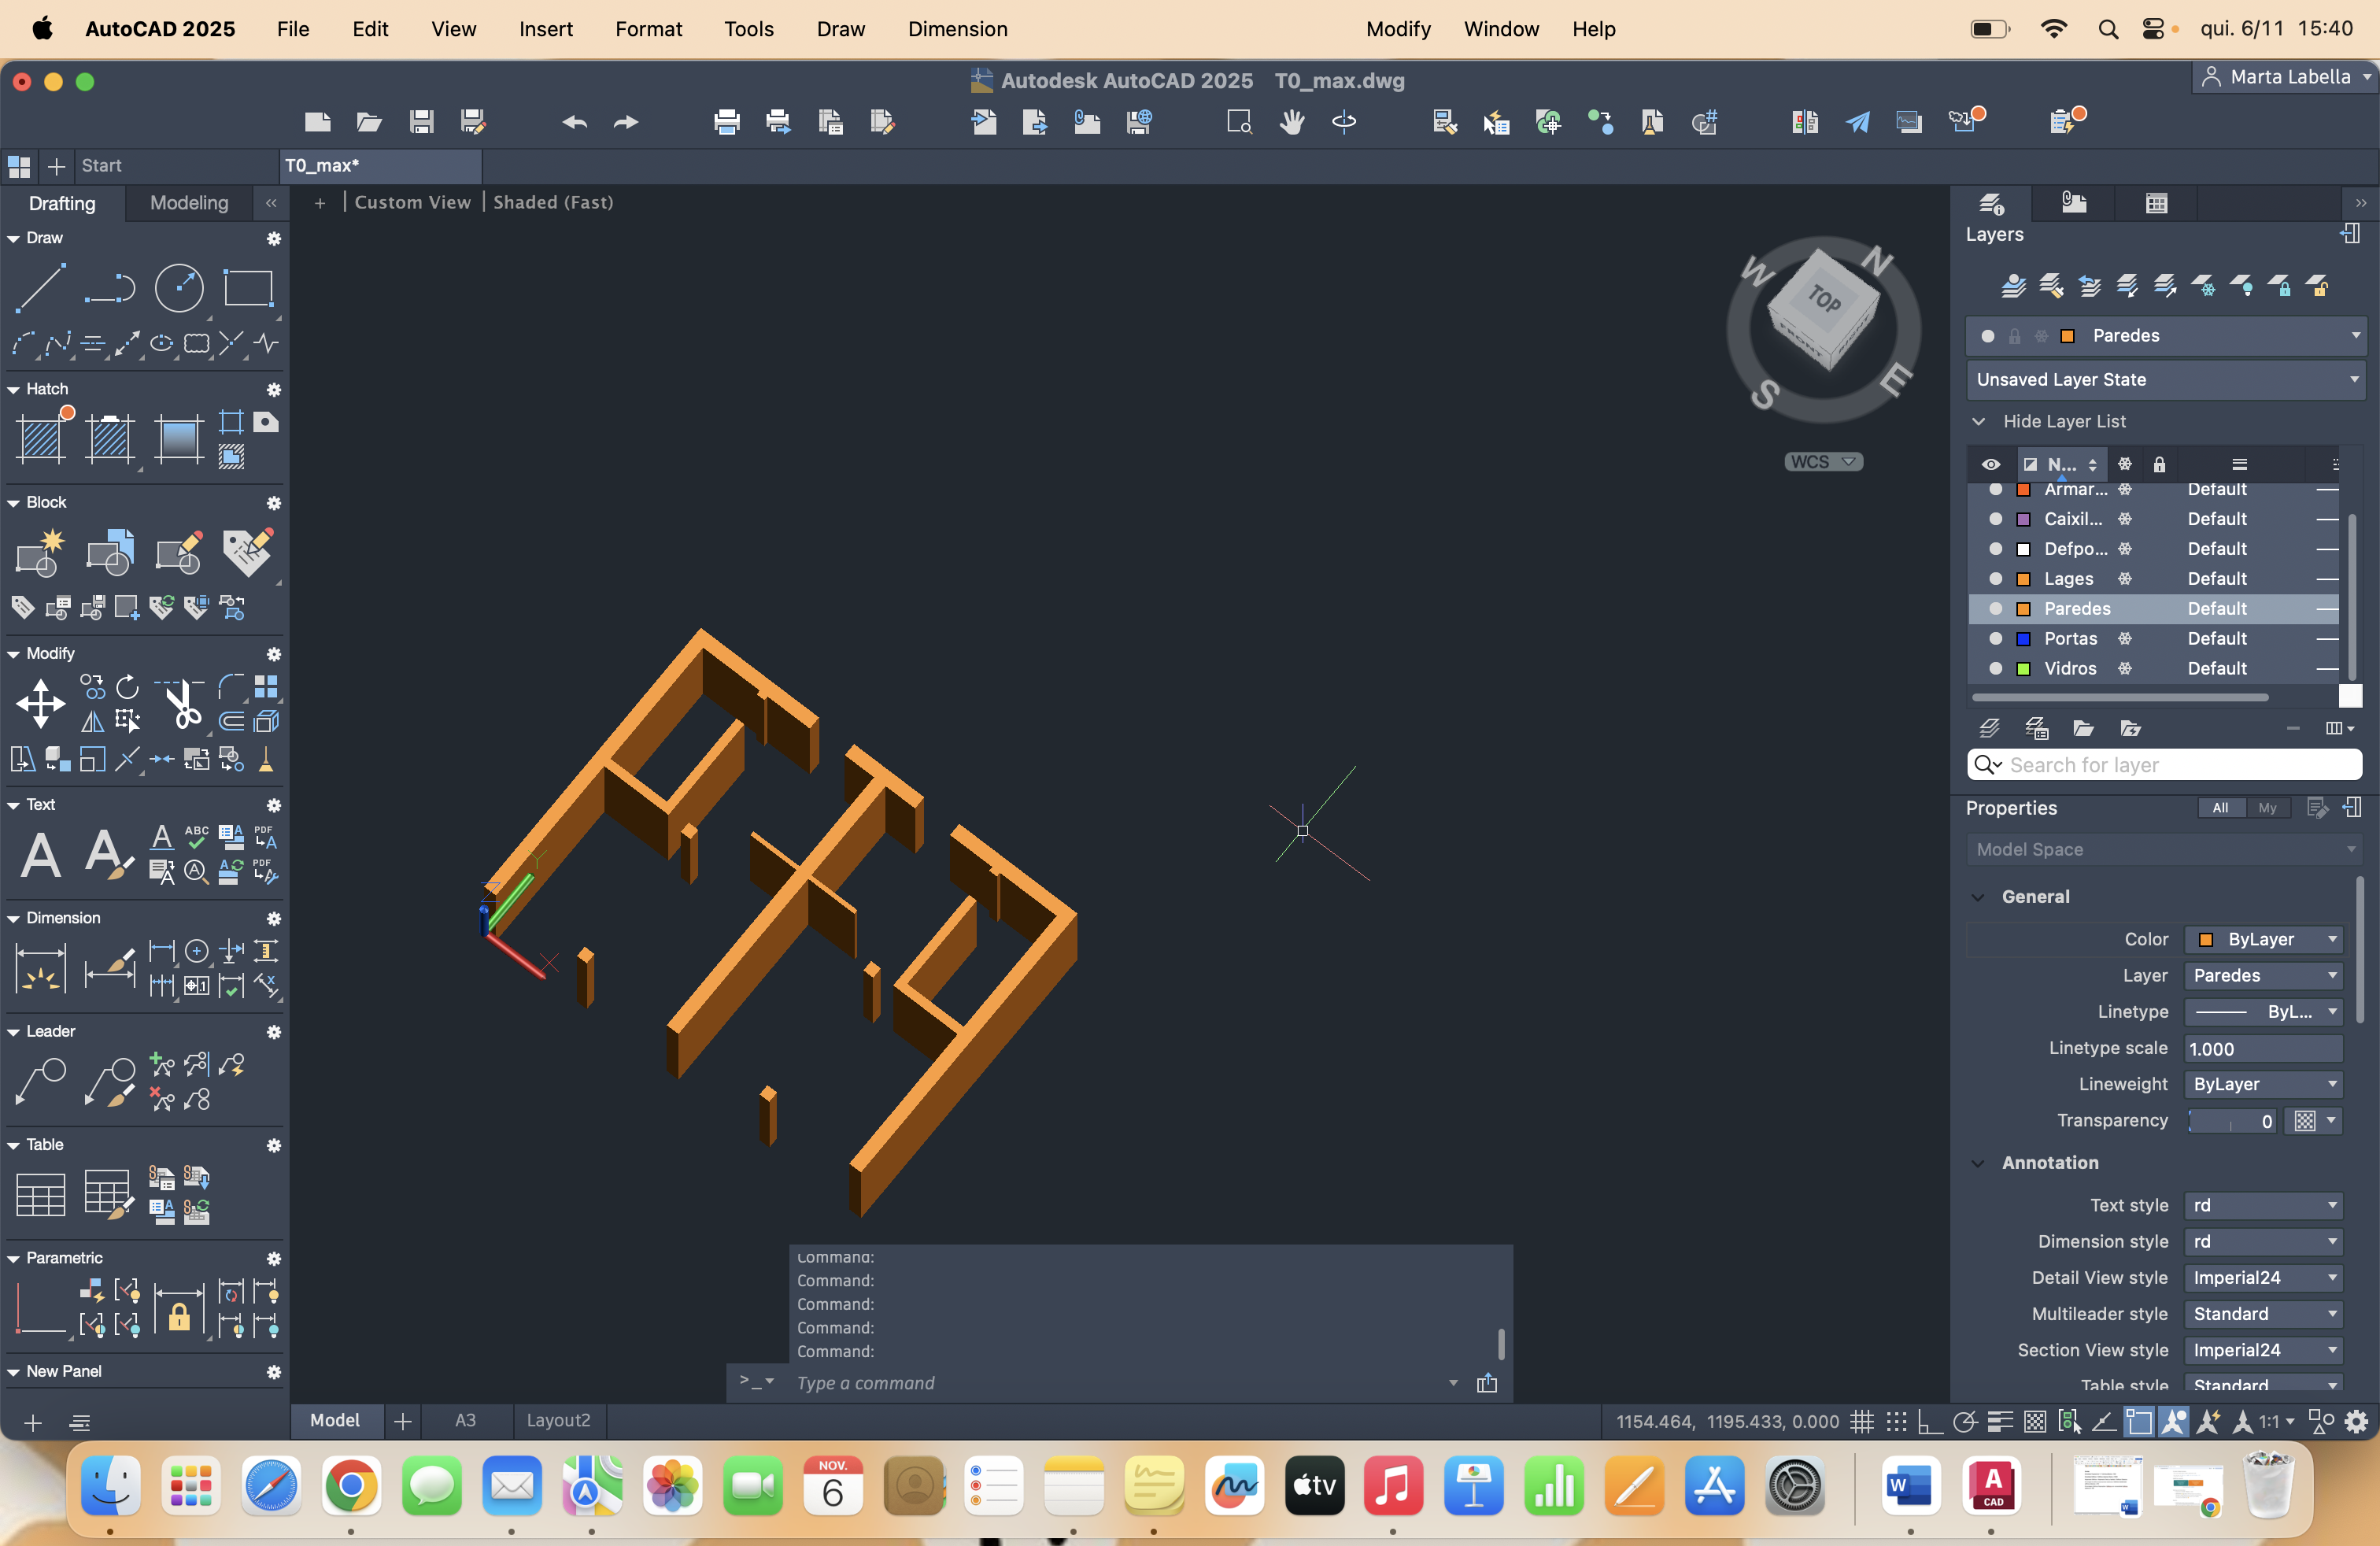This screenshot has width=2380, height=1546.
Task: Click the Pan hand icon in toolbar
Action: pyautogui.click(x=1292, y=122)
